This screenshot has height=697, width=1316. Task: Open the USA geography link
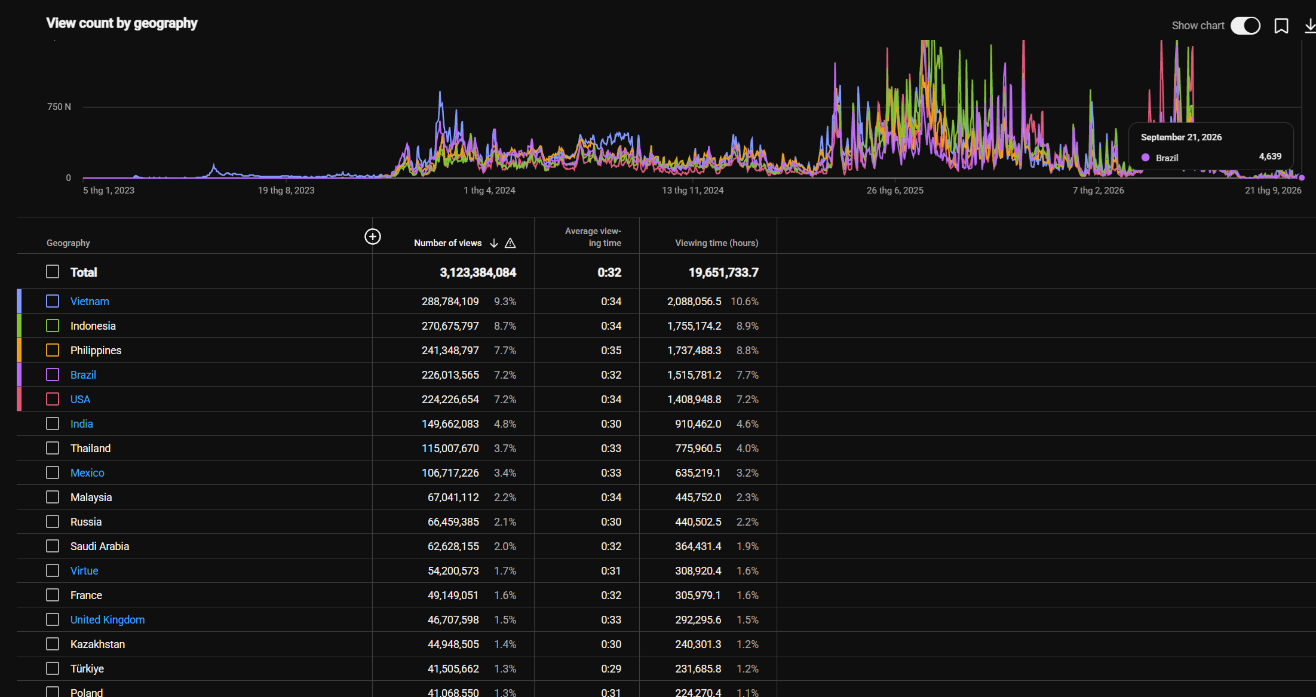point(80,400)
